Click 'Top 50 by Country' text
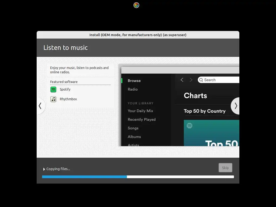The height and width of the screenshot is (207, 276). (x=205, y=111)
